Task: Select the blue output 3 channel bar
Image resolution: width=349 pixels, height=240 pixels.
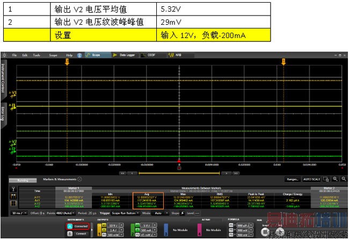Action: point(166,230)
